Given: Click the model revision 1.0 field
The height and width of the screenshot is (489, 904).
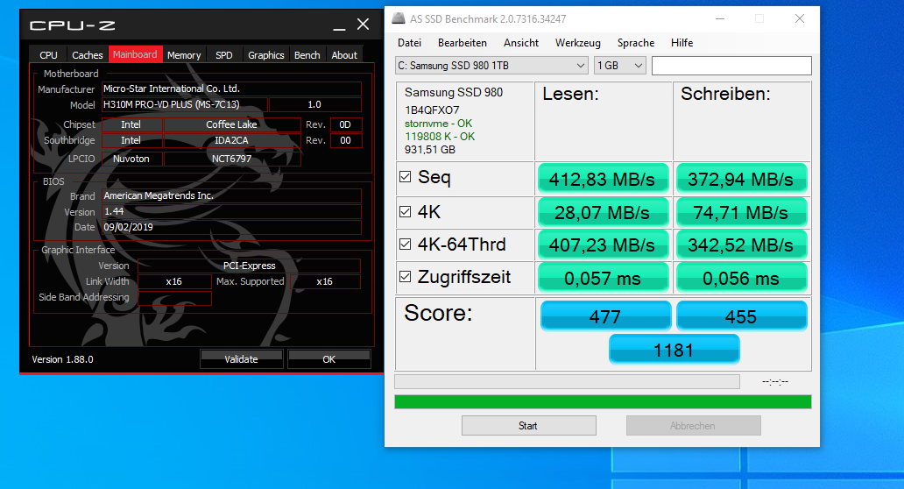Looking at the screenshot, I should (314, 104).
